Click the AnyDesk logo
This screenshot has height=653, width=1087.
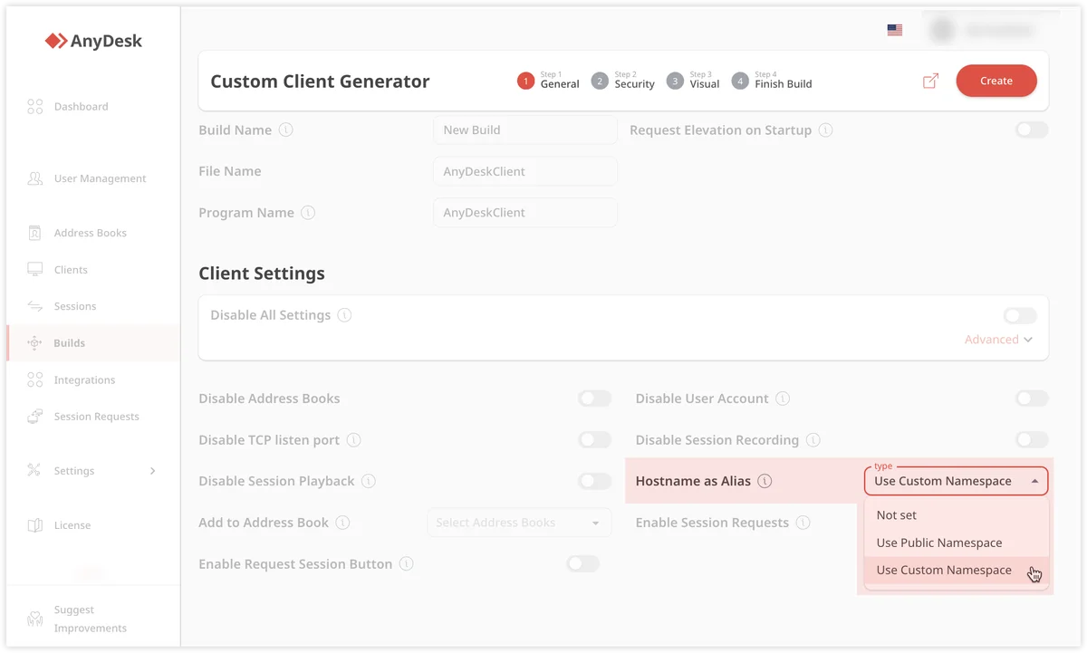click(93, 41)
